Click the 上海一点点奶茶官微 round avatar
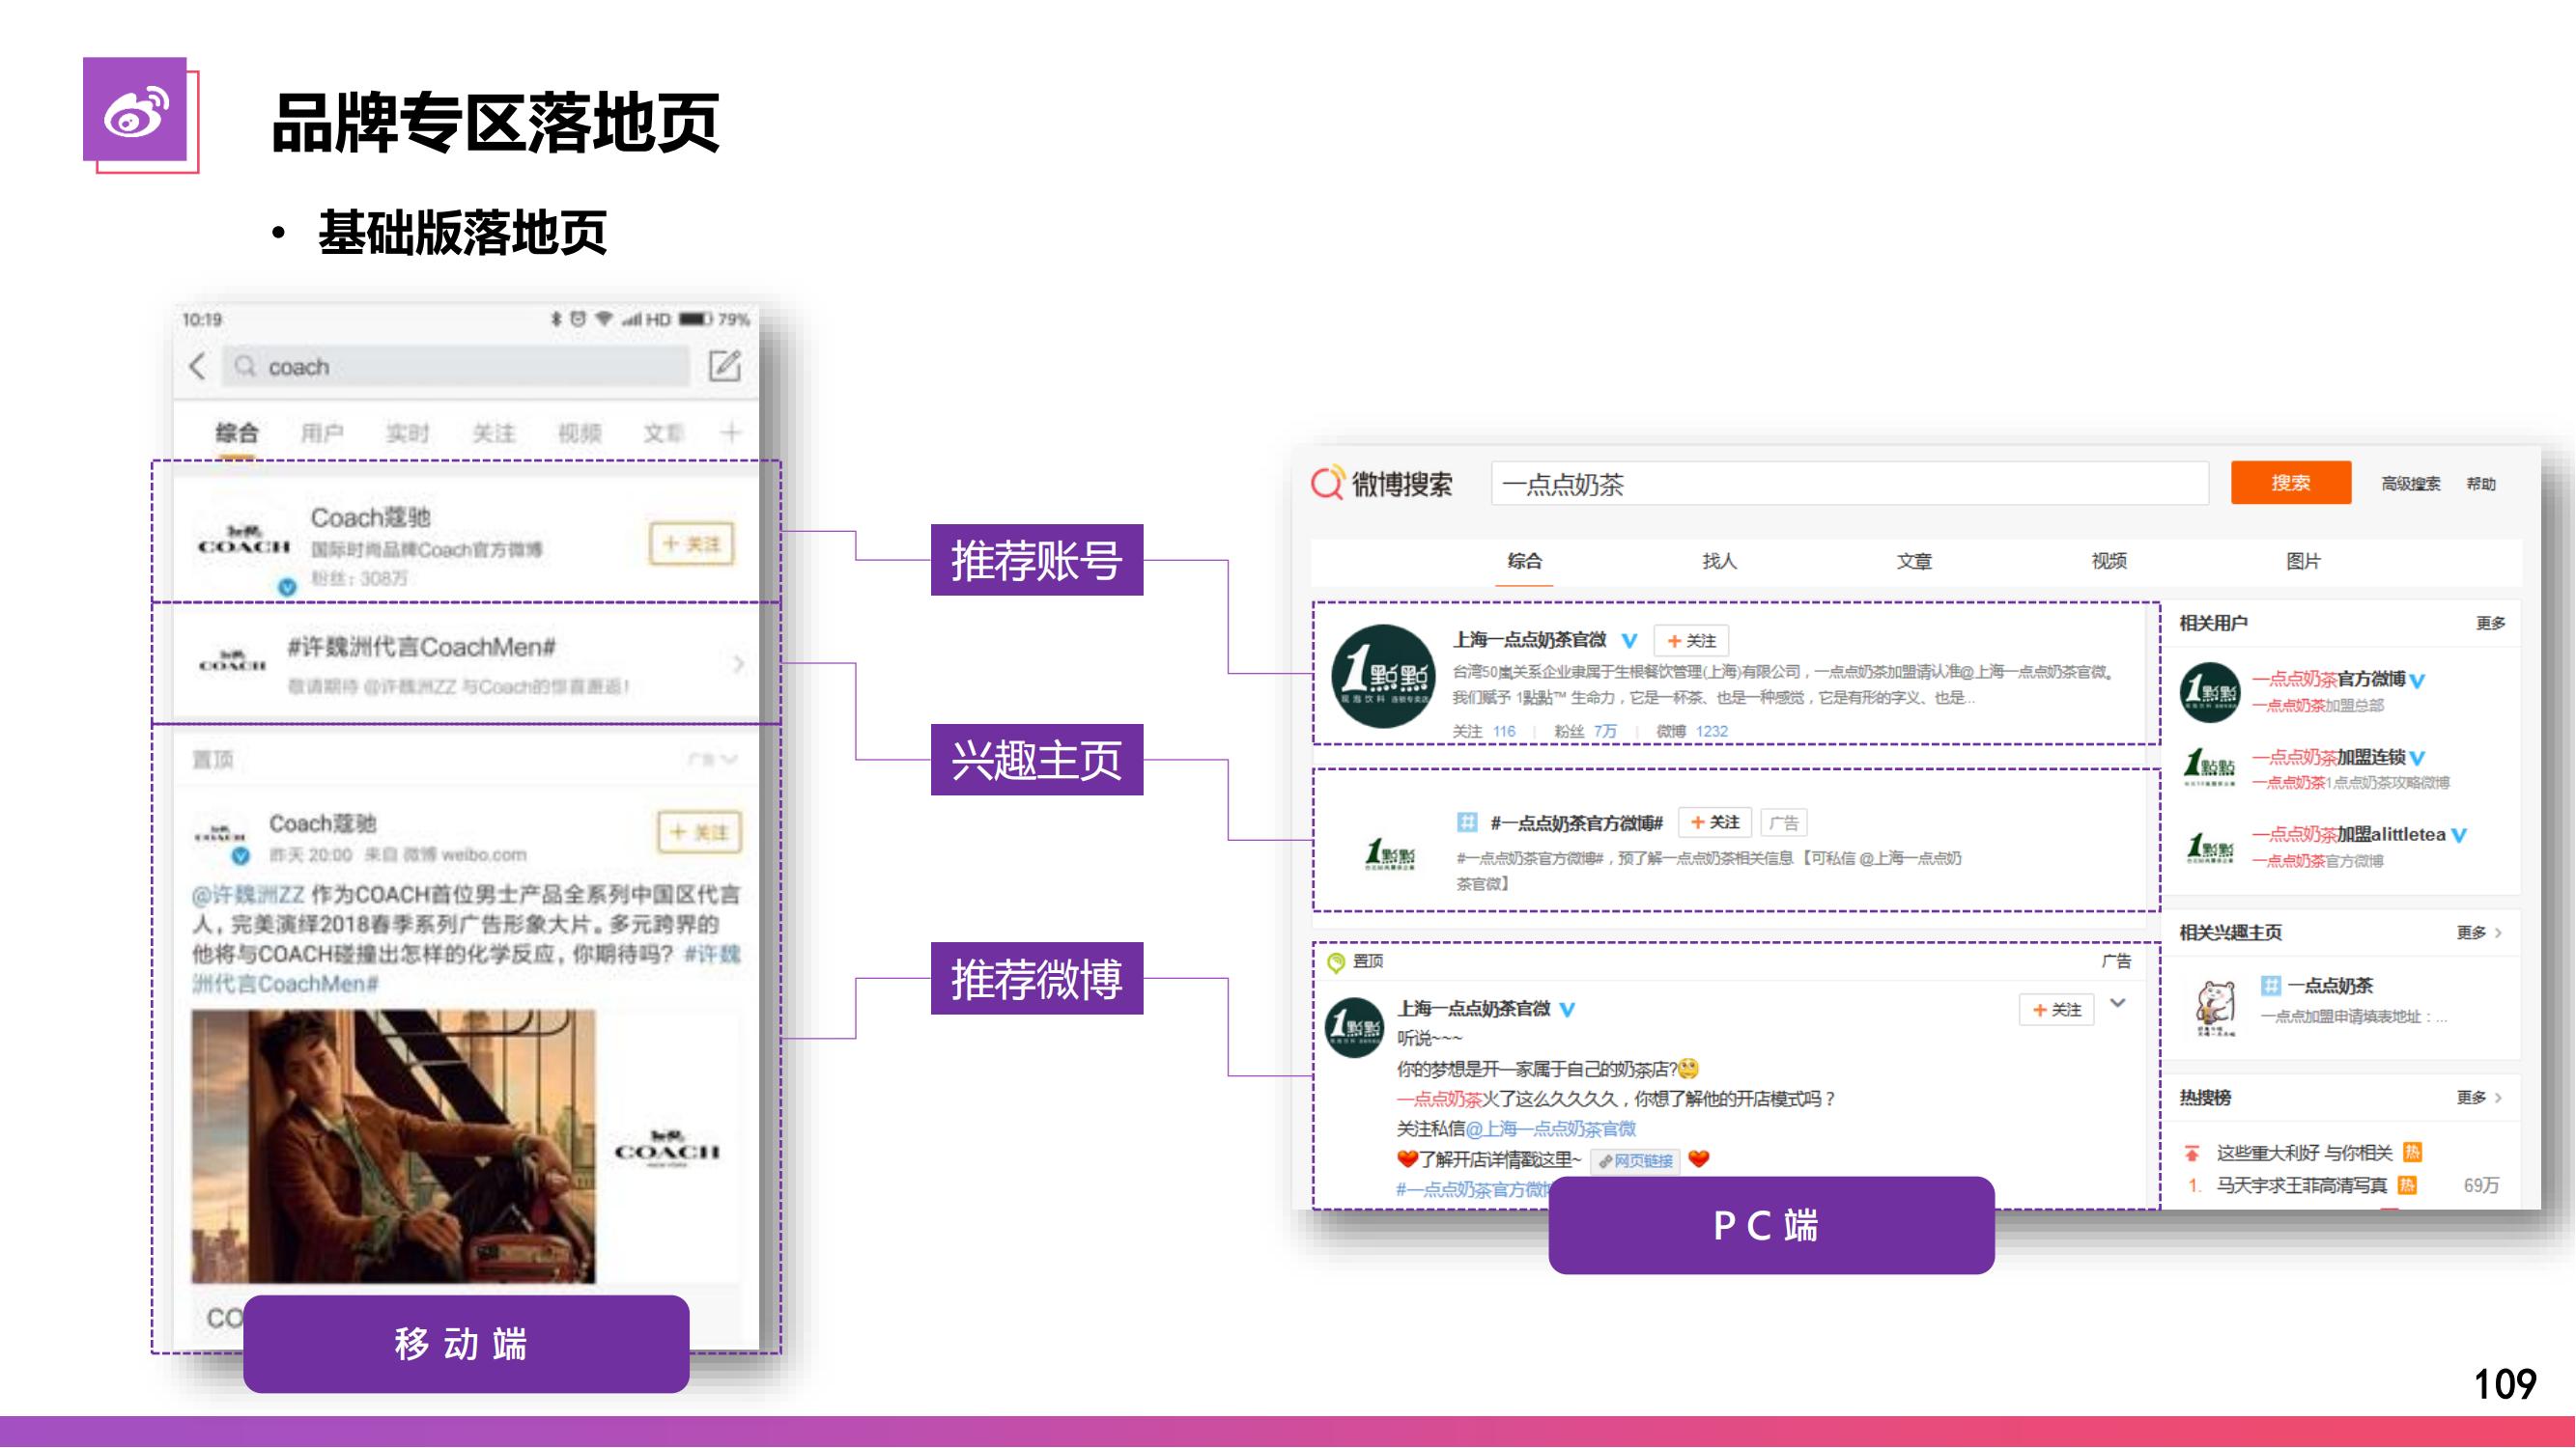Screen dimensions: 2576x1448 click(1384, 676)
